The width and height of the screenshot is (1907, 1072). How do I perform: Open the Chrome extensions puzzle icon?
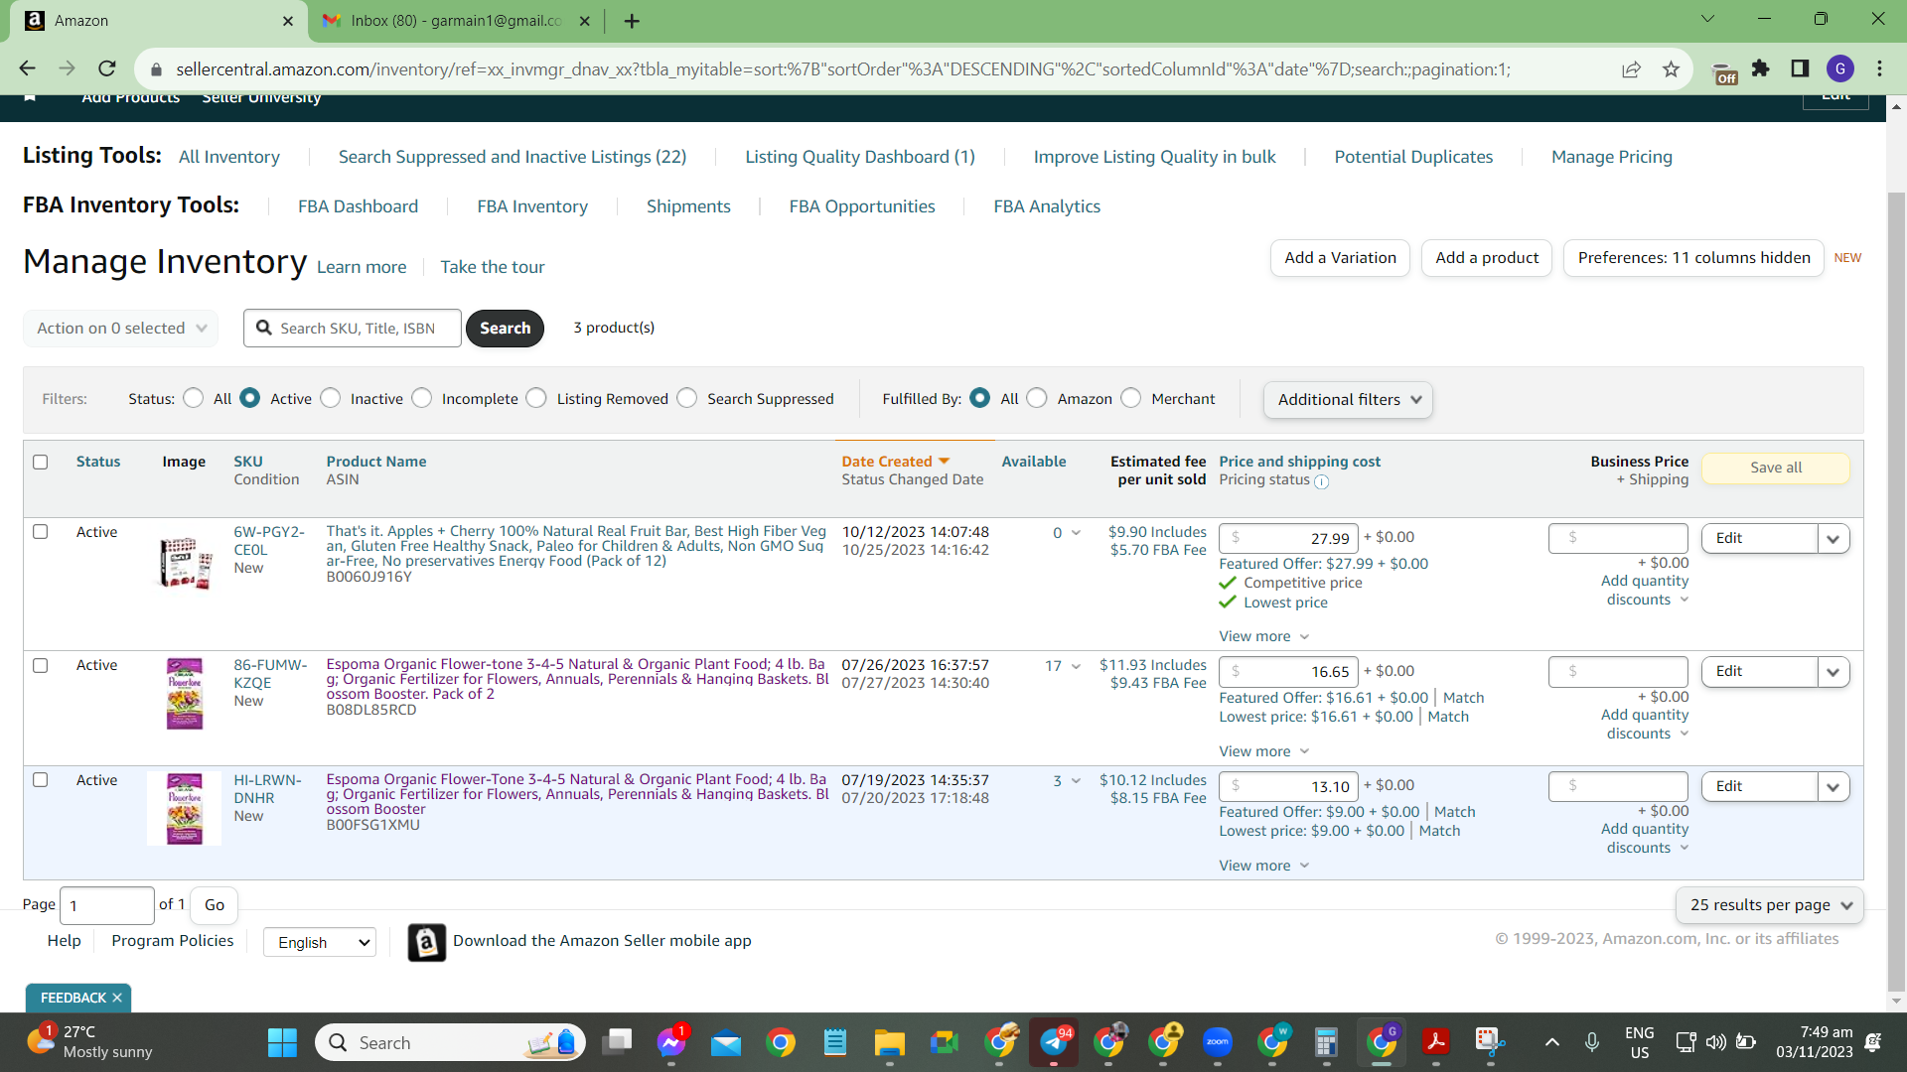(1761, 68)
